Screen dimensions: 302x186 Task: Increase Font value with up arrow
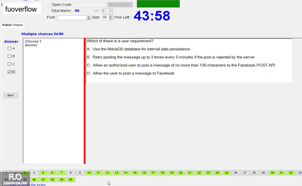(89, 17)
